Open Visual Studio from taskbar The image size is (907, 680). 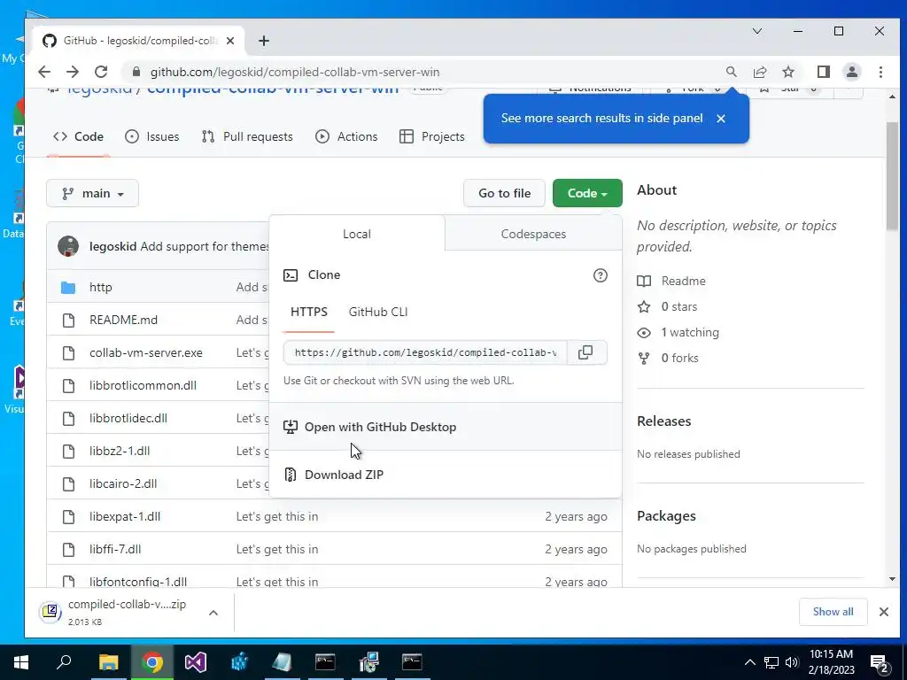[x=196, y=662]
